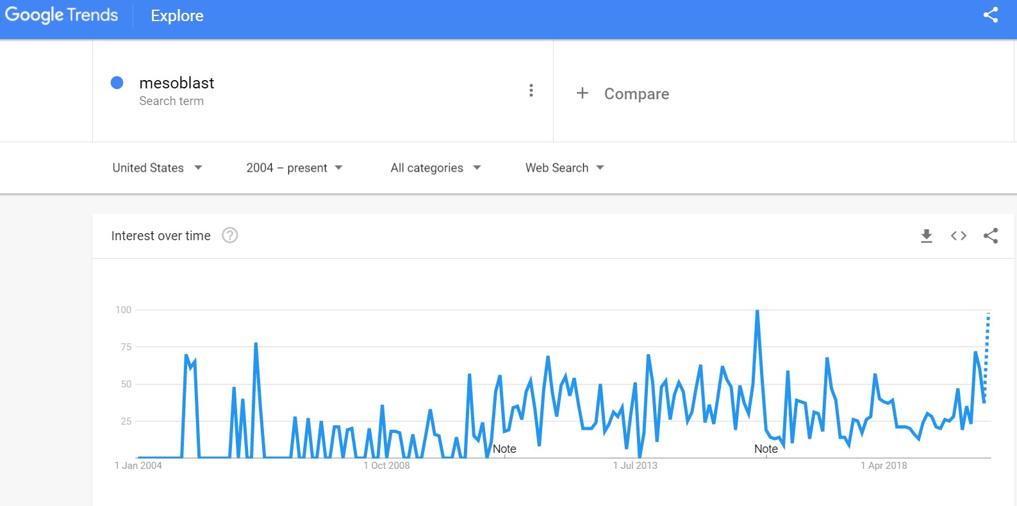Image resolution: width=1017 pixels, height=506 pixels.
Task: Click the first Note marker on the chart
Action: pos(504,449)
